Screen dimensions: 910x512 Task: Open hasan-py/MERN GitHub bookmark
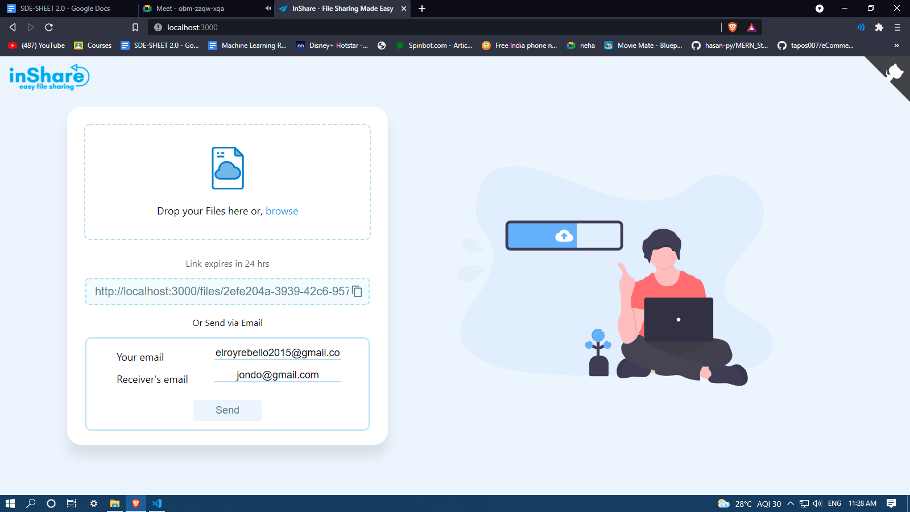tap(730, 46)
